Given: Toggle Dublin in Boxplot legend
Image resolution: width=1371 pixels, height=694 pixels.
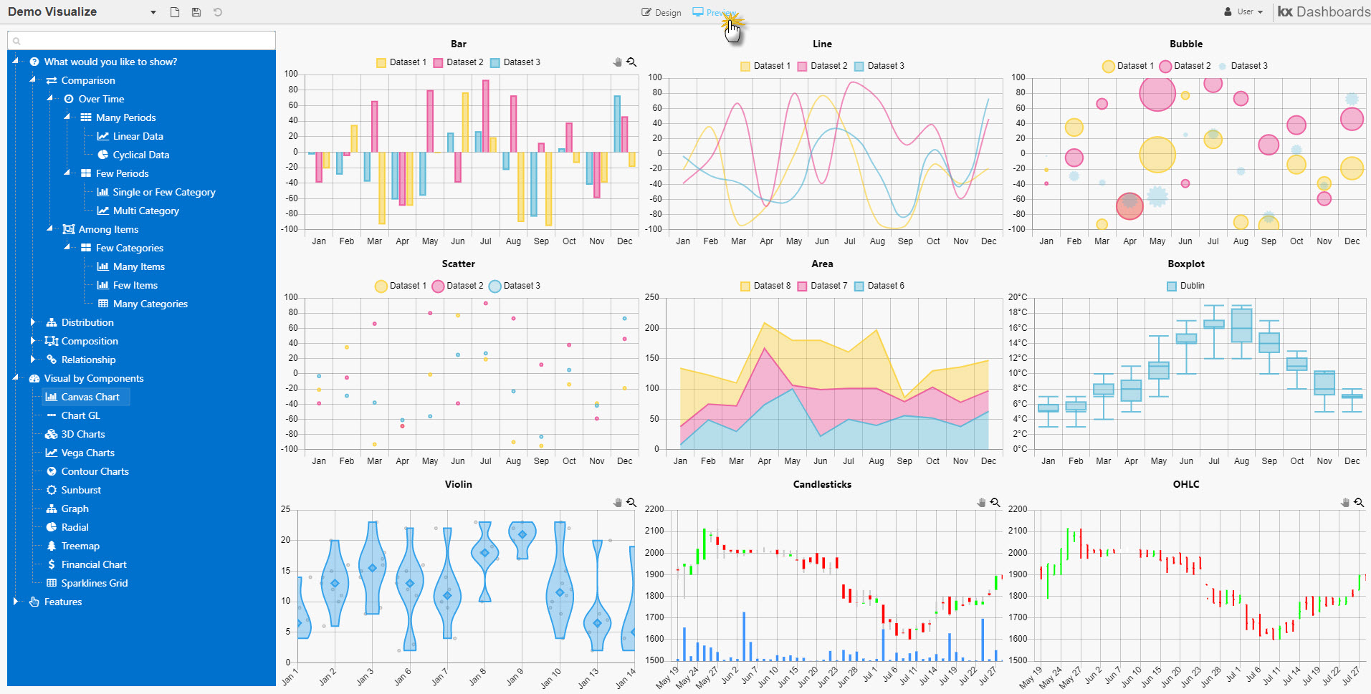Looking at the screenshot, I should click(x=1186, y=286).
